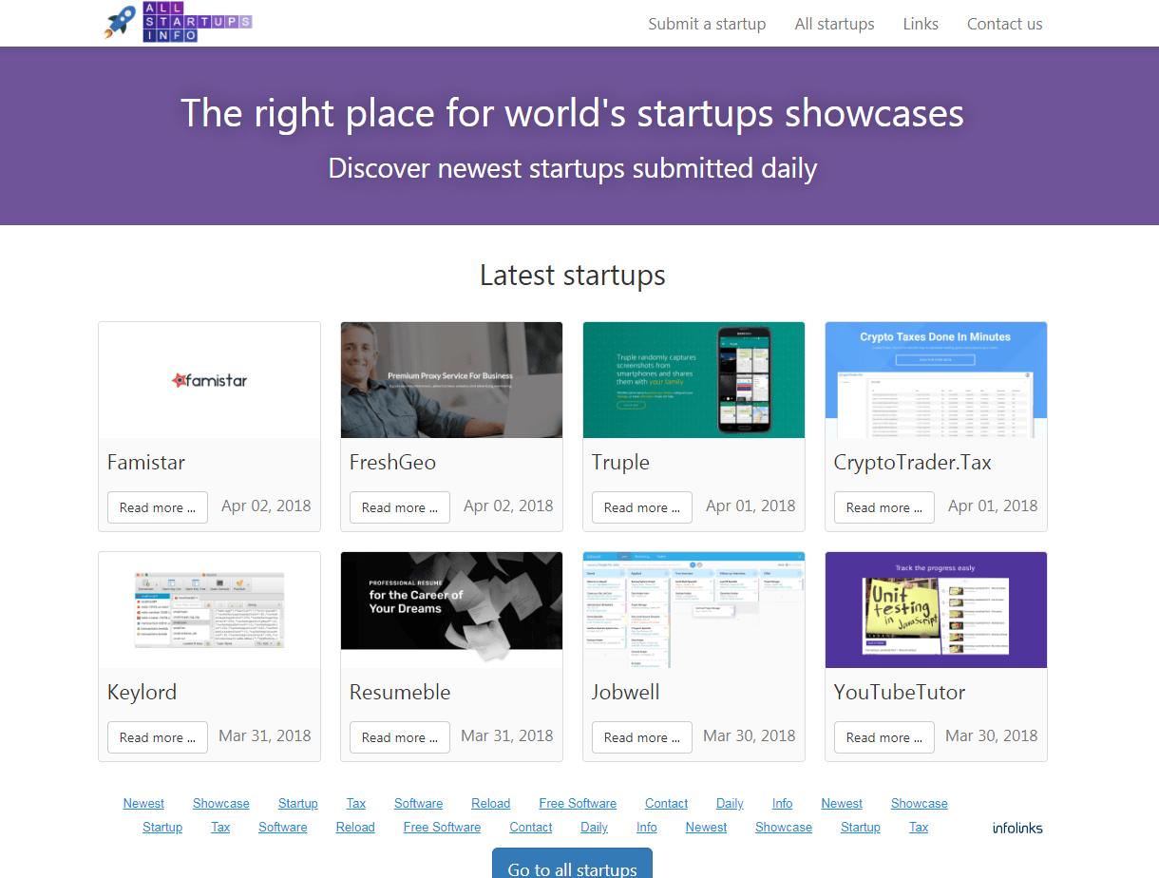Screen dimensions: 1159x878
Task: Click the FreshGeo preview image
Action: [x=451, y=380]
